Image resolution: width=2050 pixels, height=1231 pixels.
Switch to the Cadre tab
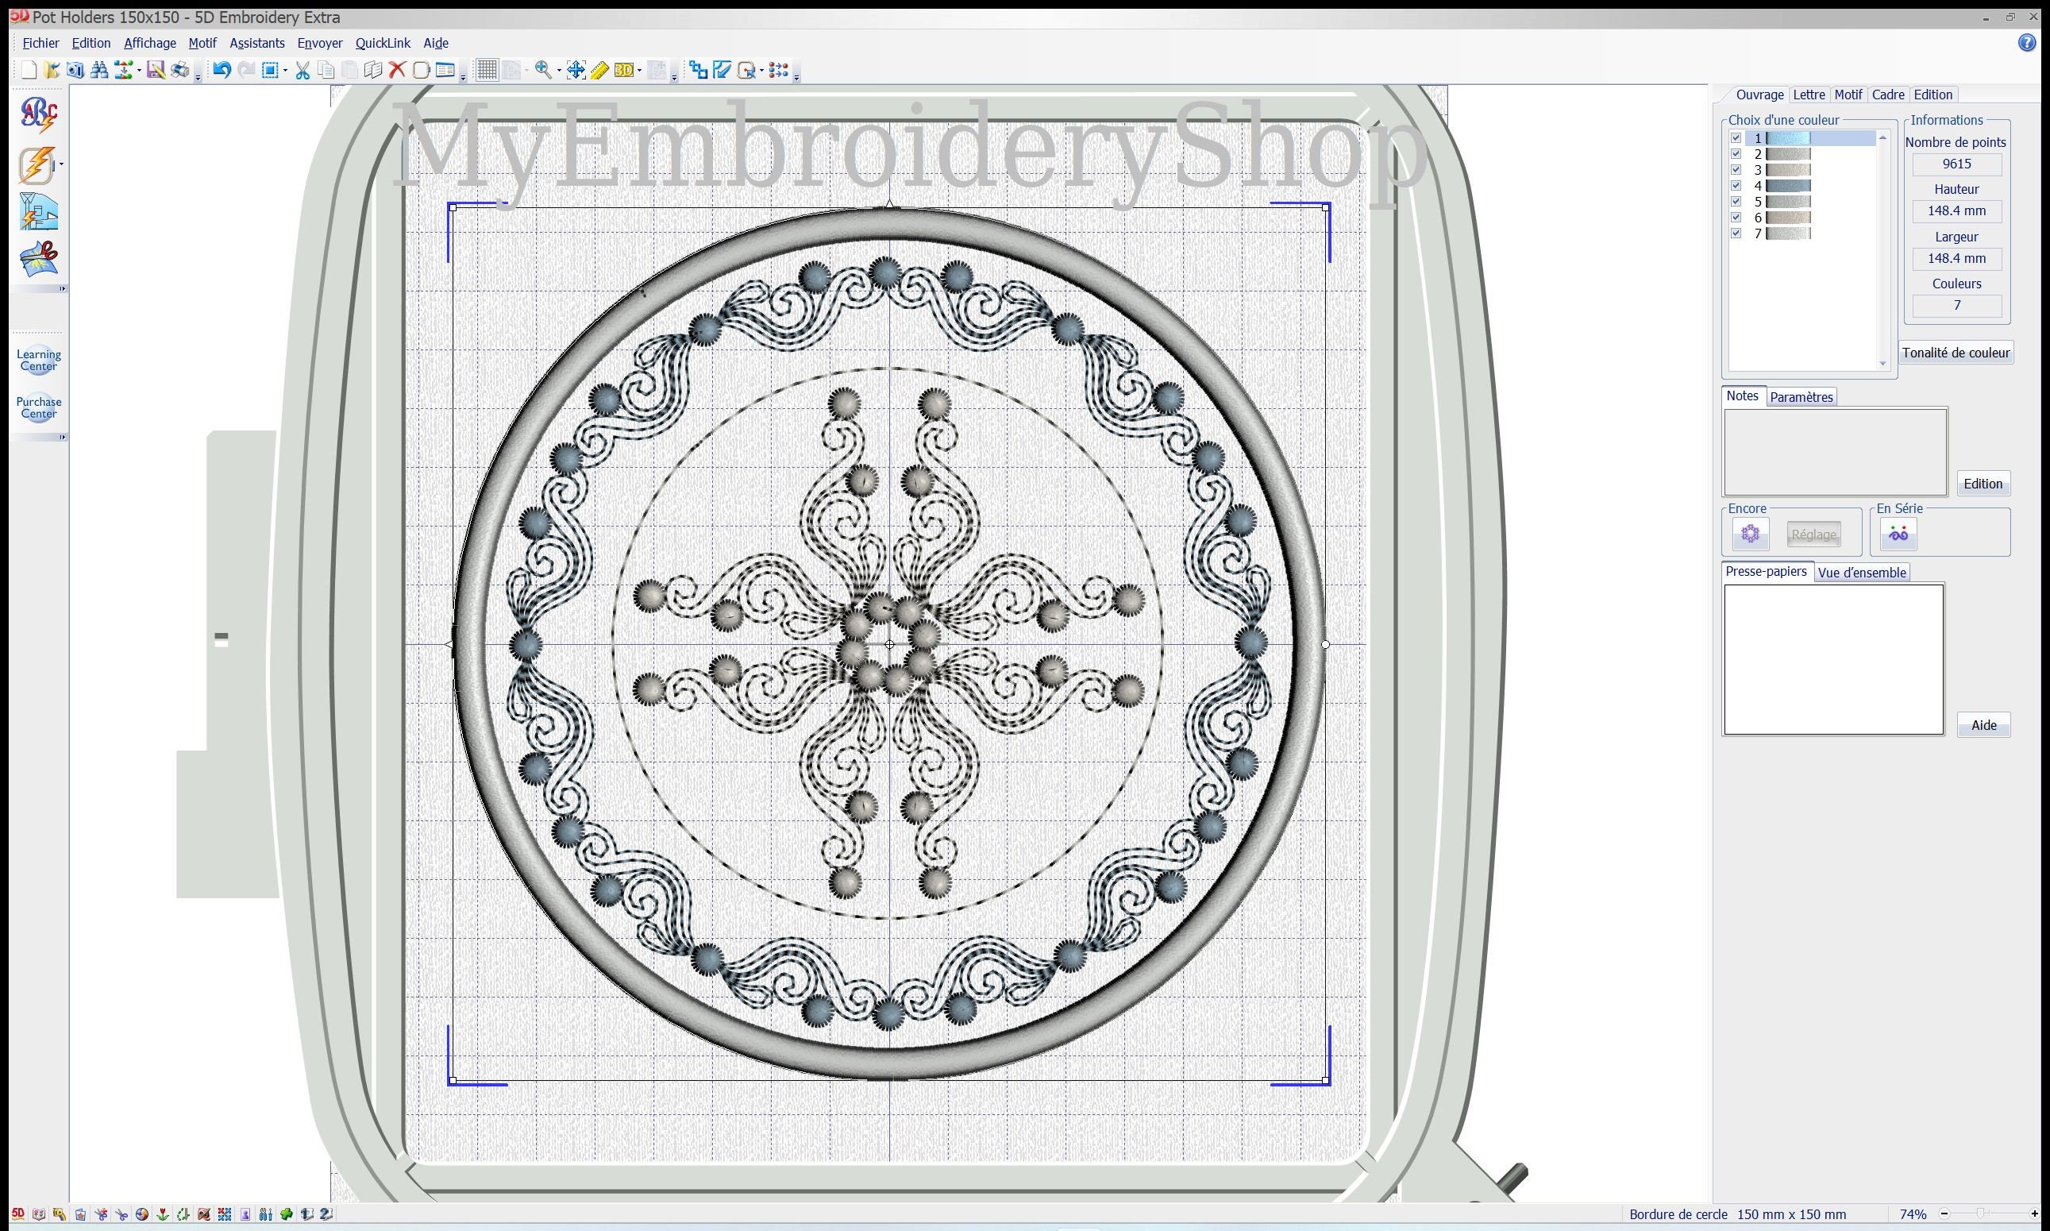(1887, 94)
